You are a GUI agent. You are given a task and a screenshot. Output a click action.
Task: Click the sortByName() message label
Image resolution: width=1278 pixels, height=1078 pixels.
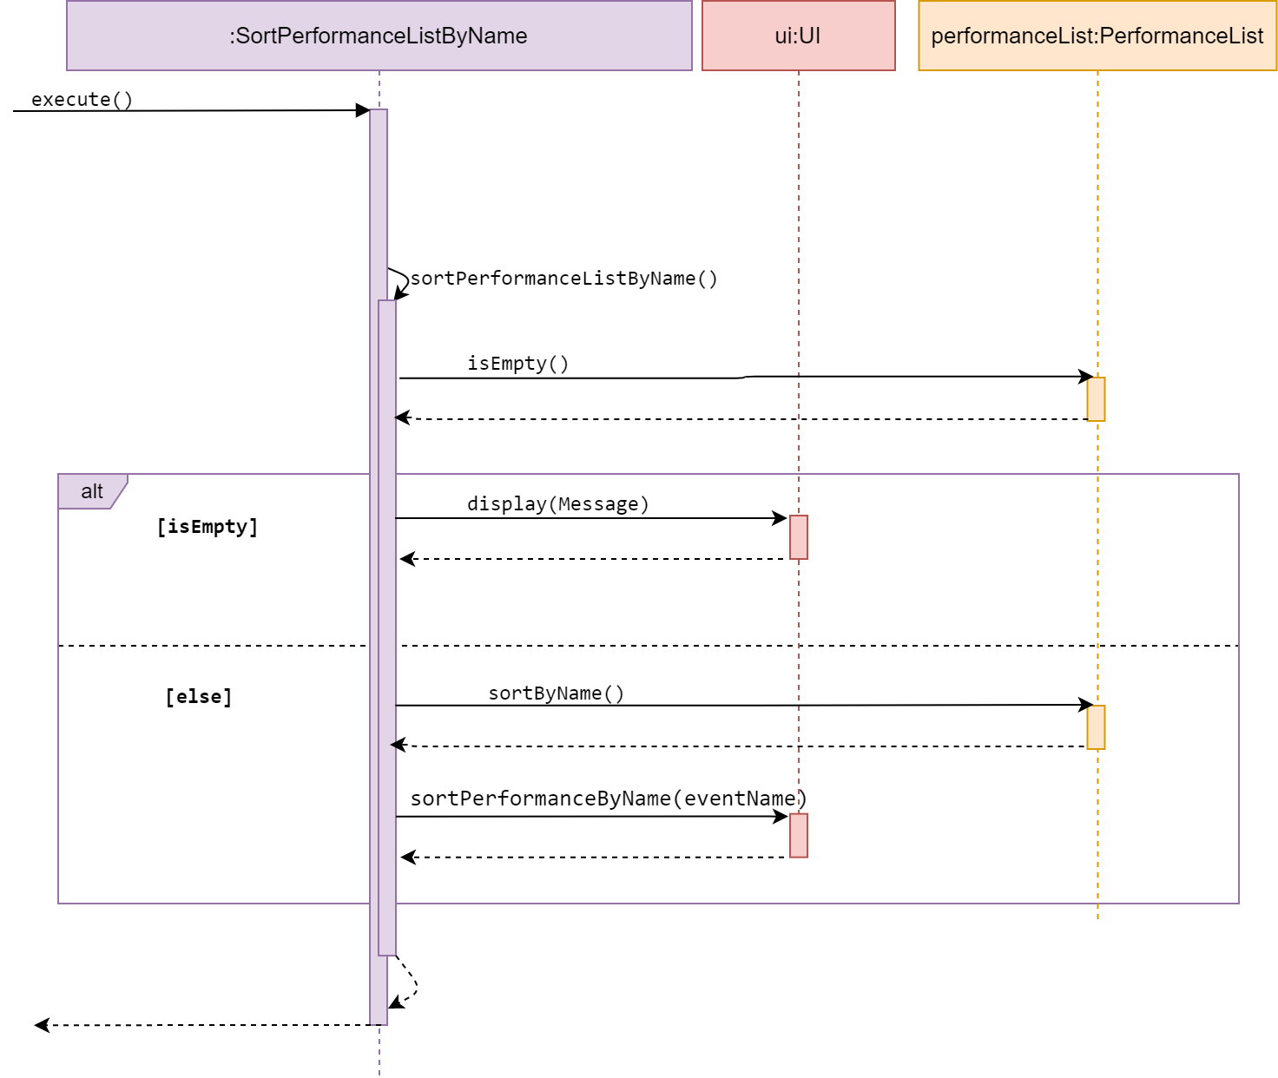(556, 693)
